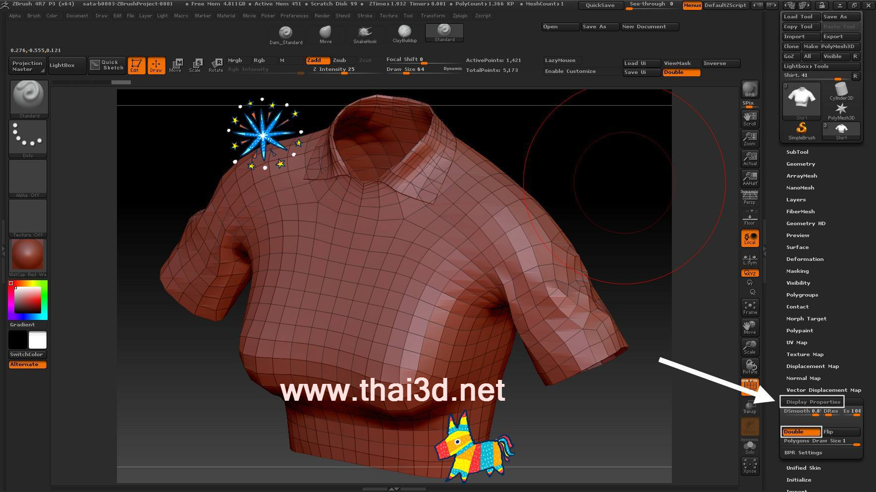This screenshot has width=876, height=492.
Task: Expand the Polygroups section
Action: click(x=802, y=295)
